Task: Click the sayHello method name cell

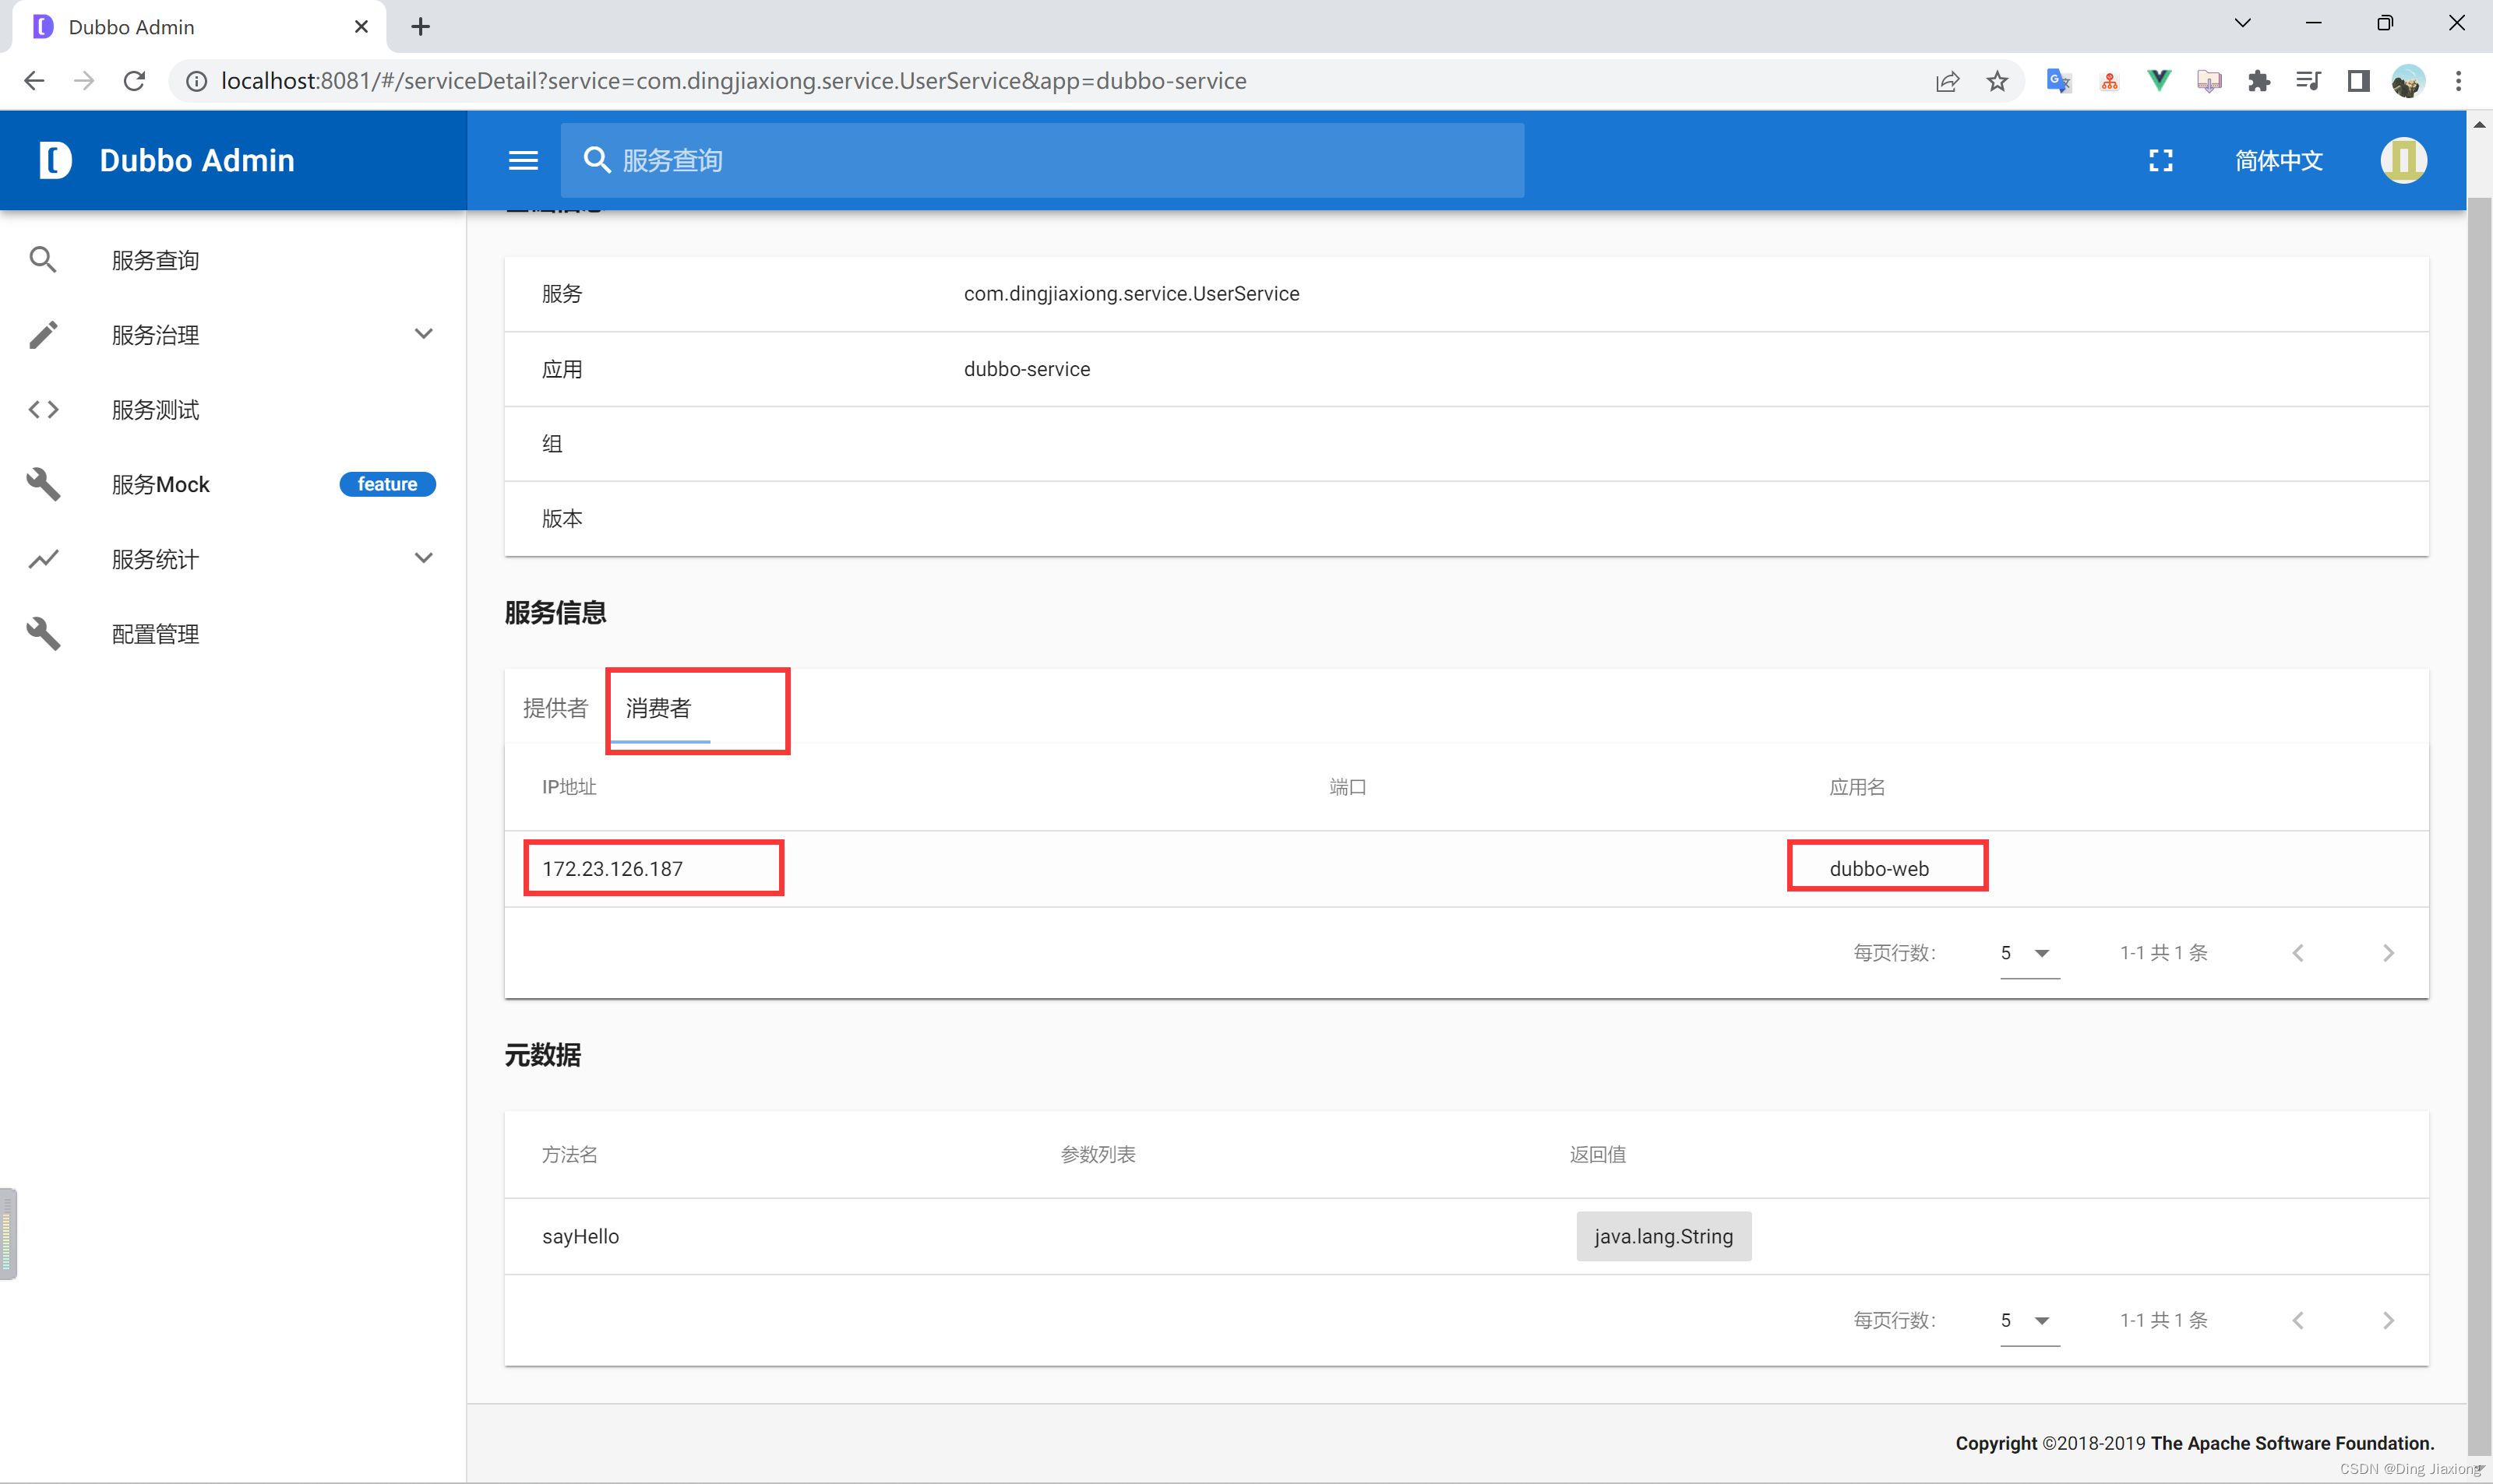Action: click(x=580, y=1236)
